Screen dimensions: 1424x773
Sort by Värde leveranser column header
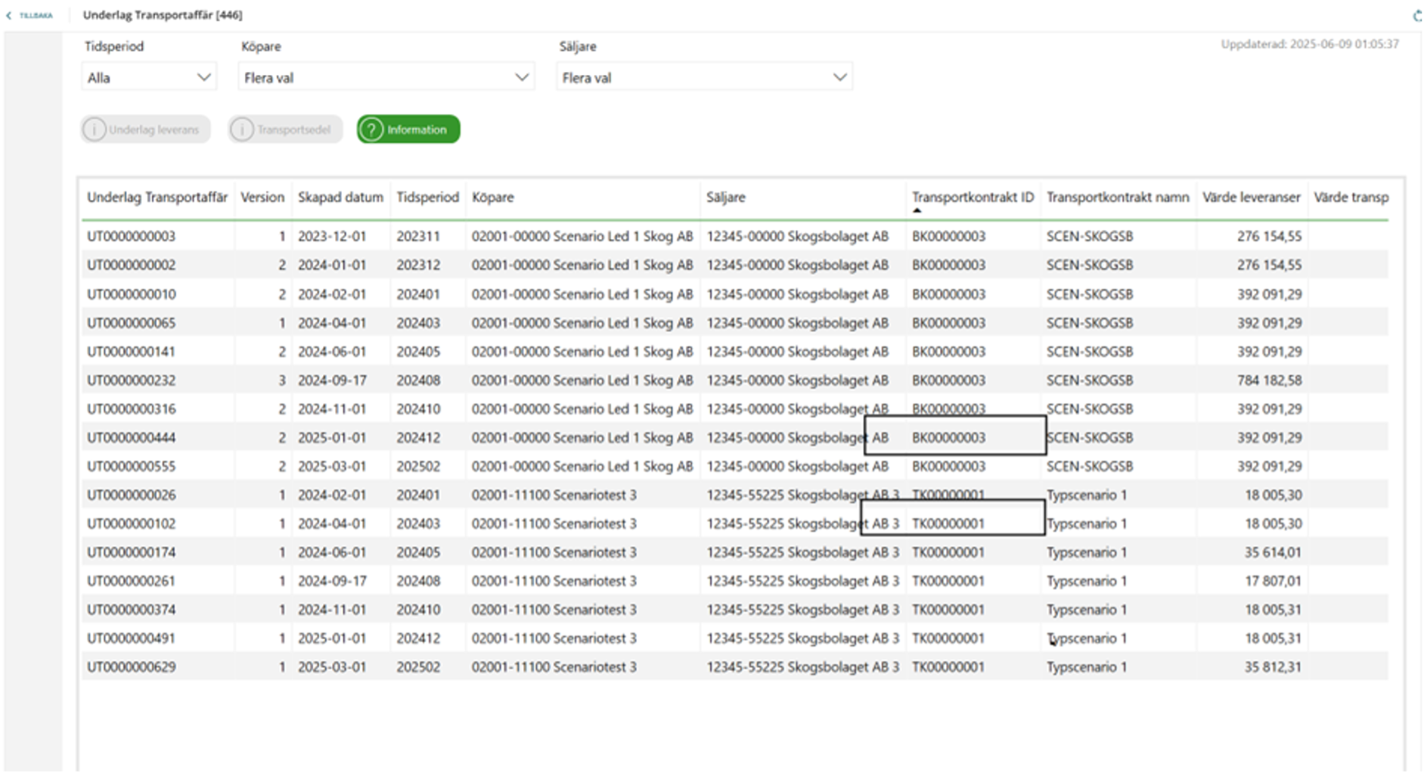coord(1252,197)
